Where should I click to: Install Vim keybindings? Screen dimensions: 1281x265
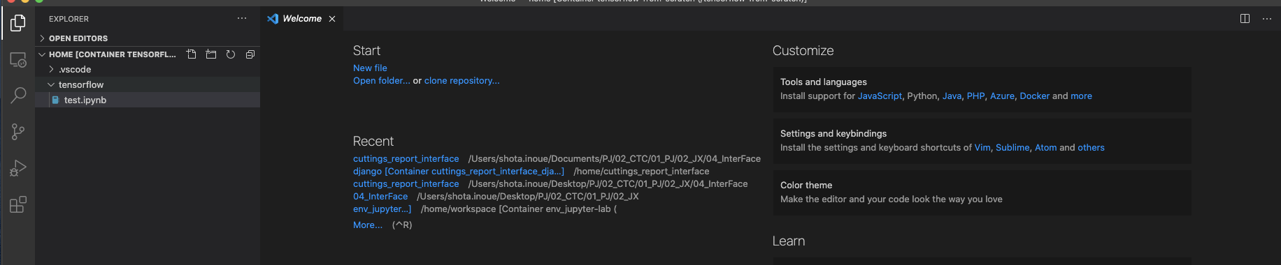(x=982, y=148)
